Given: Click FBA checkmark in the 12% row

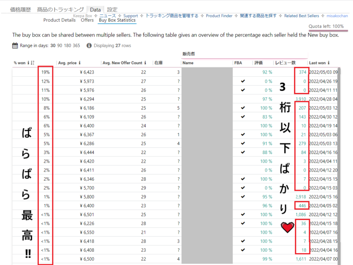Looking at the screenshot, I should pyautogui.click(x=242, y=82).
